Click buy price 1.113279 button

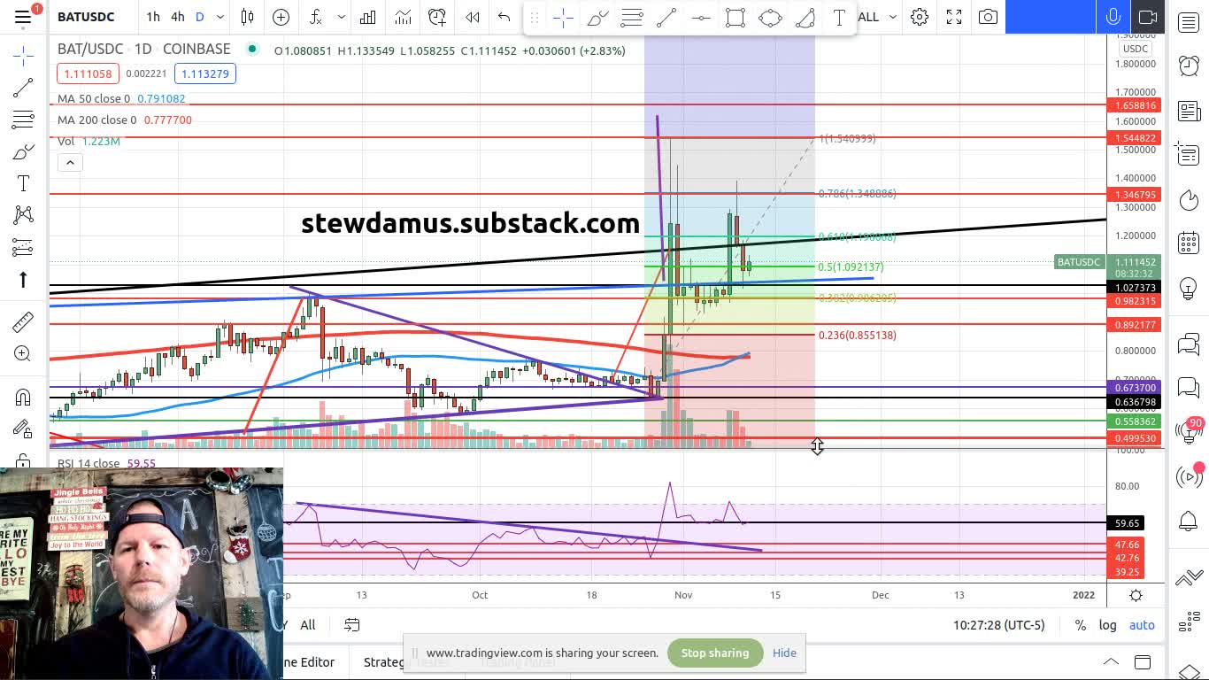point(204,73)
